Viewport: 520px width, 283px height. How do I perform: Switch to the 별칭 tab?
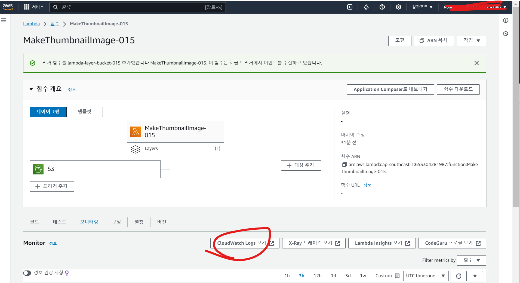pyautogui.click(x=139, y=222)
